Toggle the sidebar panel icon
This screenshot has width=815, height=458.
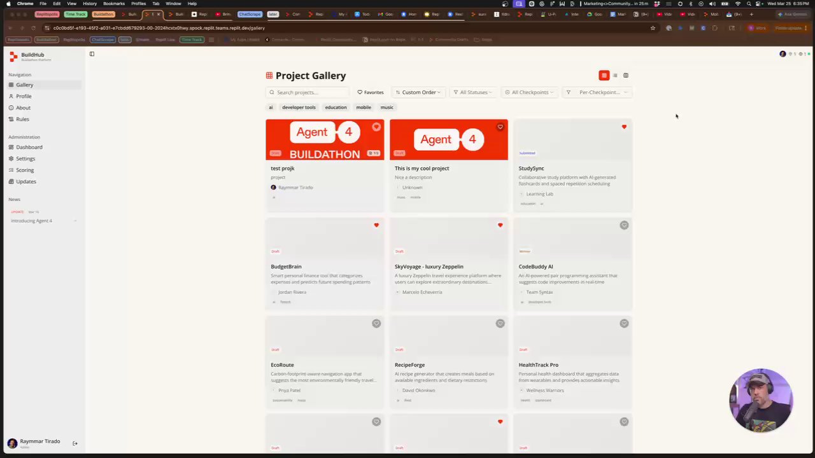point(92,54)
